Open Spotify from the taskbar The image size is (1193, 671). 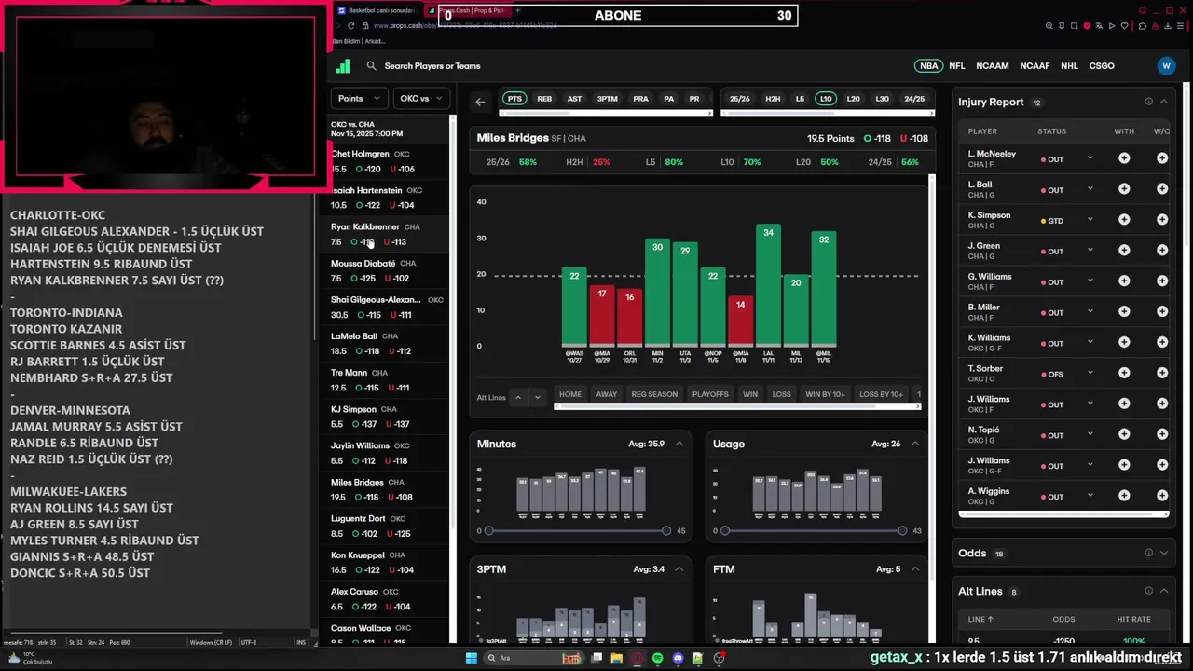coord(657,658)
